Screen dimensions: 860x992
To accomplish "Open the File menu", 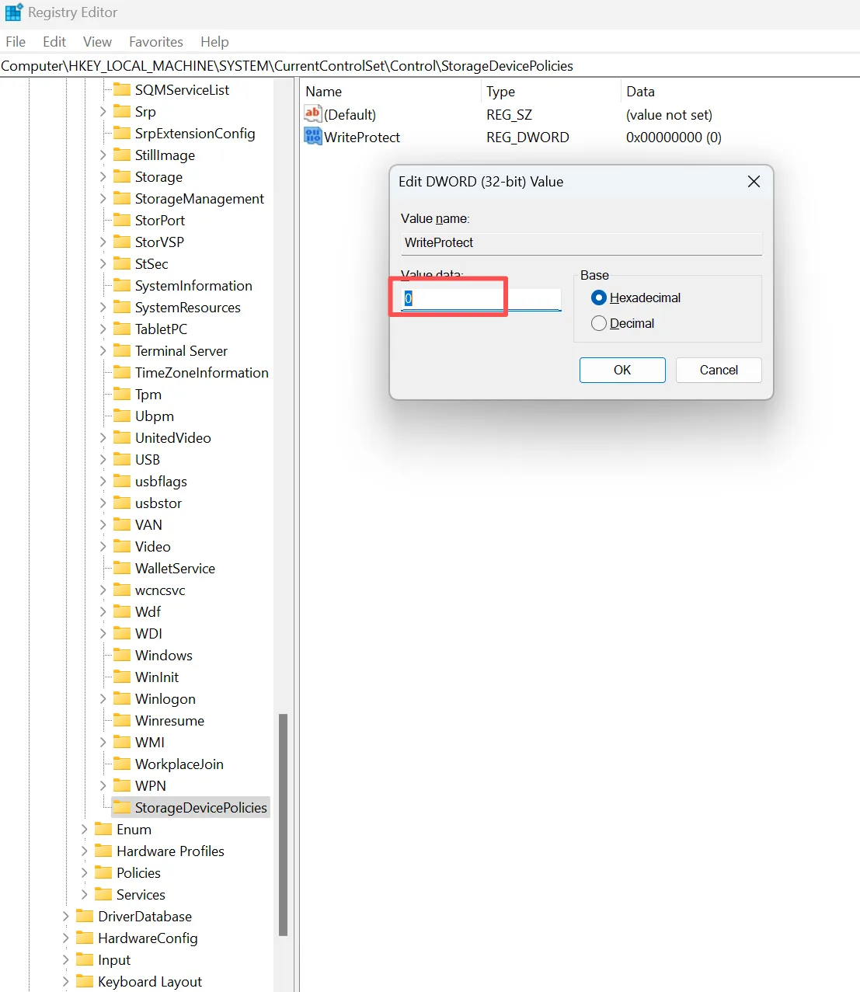I will tap(16, 41).
